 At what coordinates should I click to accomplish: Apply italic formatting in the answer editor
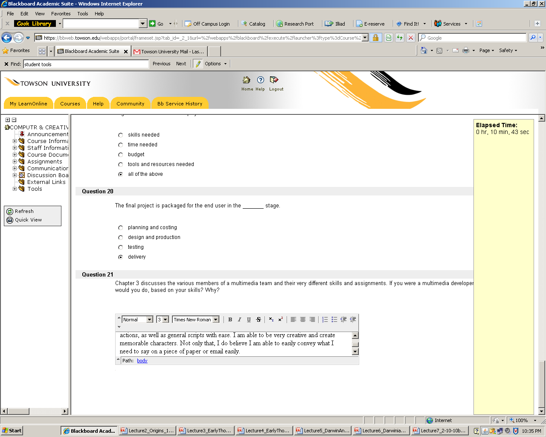click(x=240, y=320)
